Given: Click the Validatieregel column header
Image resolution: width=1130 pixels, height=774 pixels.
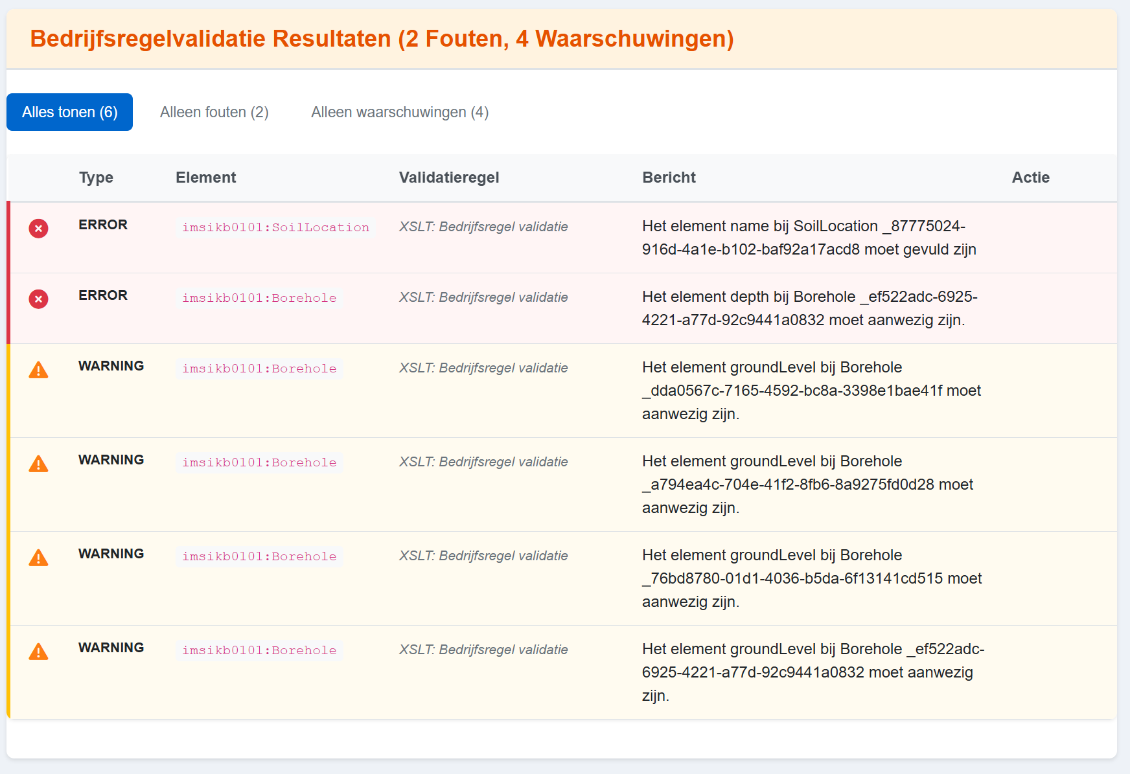Looking at the screenshot, I should click(x=448, y=177).
